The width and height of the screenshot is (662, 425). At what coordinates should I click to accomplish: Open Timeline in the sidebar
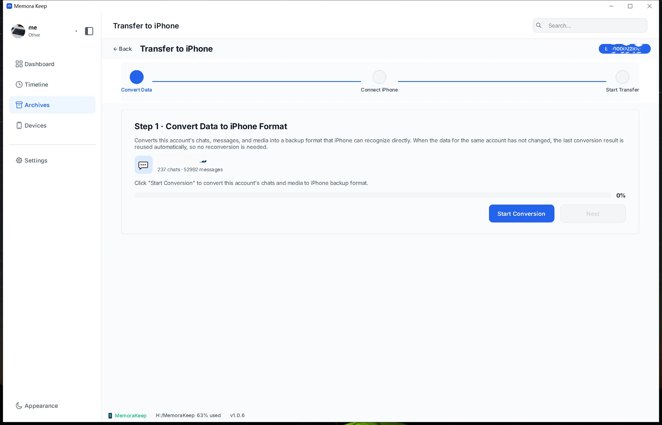[52, 84]
